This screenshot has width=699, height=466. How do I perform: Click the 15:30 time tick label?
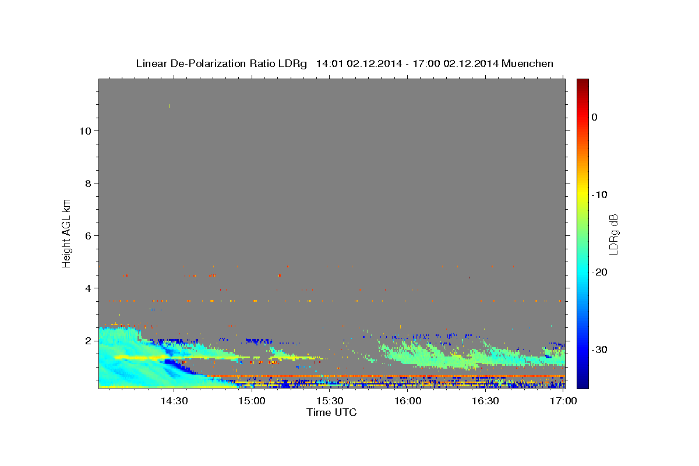click(330, 402)
